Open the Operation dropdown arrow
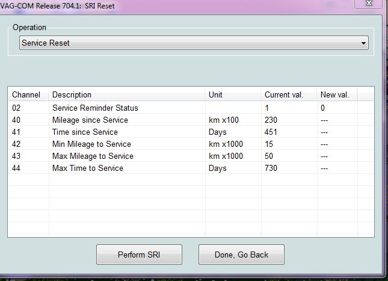 363,43
